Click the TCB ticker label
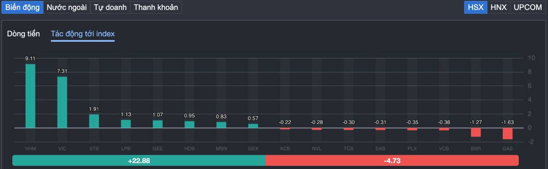Image resolution: width=548 pixels, height=169 pixels. [x=348, y=149]
